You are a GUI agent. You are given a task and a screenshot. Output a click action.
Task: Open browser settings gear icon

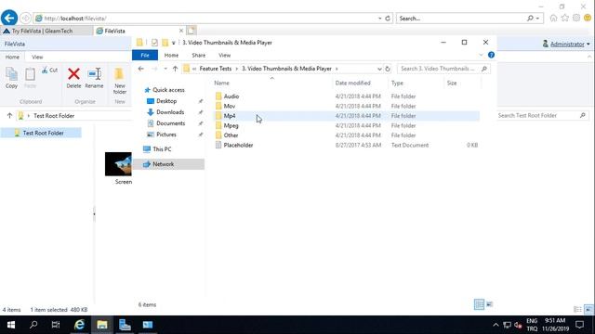576,18
